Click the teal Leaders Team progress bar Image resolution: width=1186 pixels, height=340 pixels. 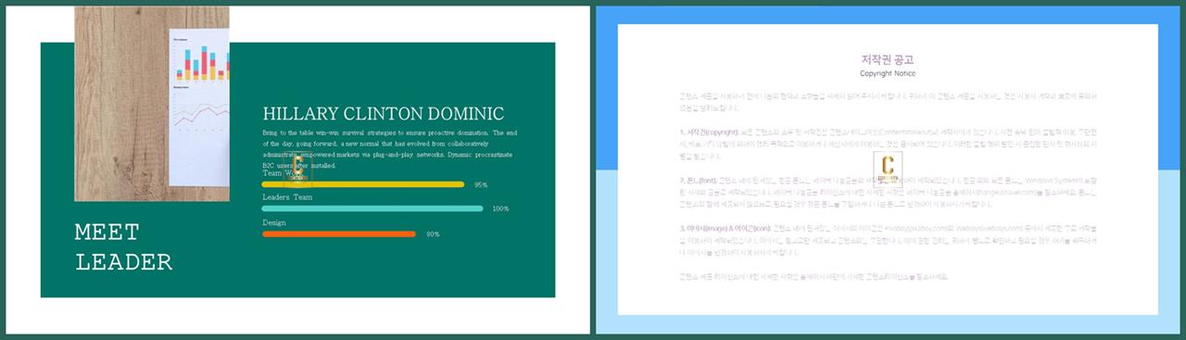coord(372,209)
